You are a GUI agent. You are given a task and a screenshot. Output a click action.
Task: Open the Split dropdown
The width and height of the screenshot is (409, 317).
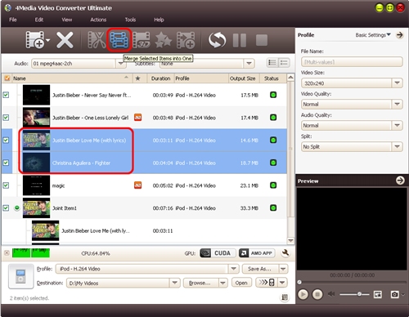point(397,146)
